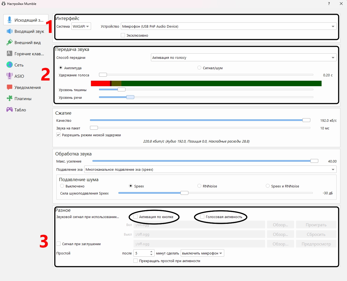This screenshot has height=281, width=347.
Task: Click the Сбросить button
Action: coord(316,234)
